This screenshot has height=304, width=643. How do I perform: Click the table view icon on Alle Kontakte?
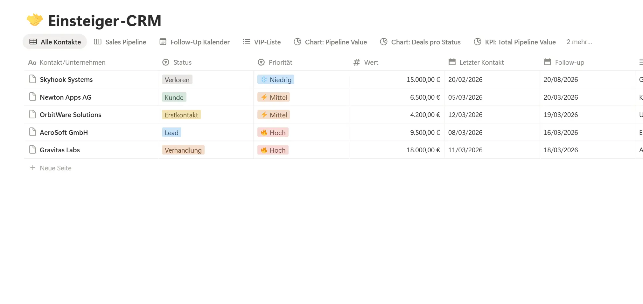point(33,42)
